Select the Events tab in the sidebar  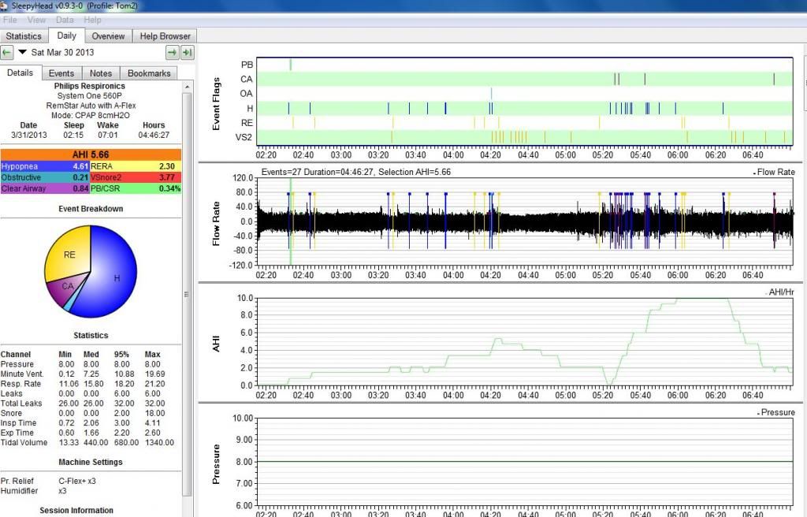coord(61,73)
